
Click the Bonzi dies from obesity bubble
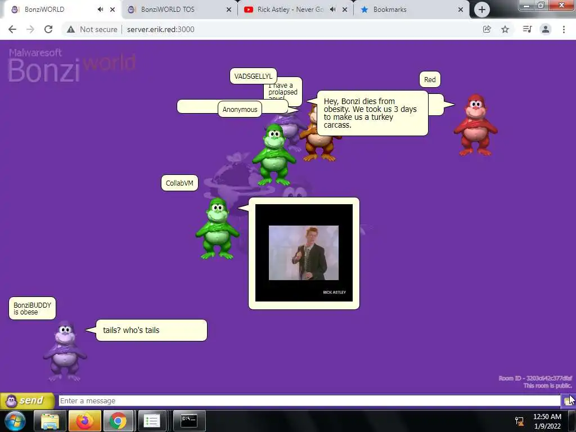(x=372, y=113)
